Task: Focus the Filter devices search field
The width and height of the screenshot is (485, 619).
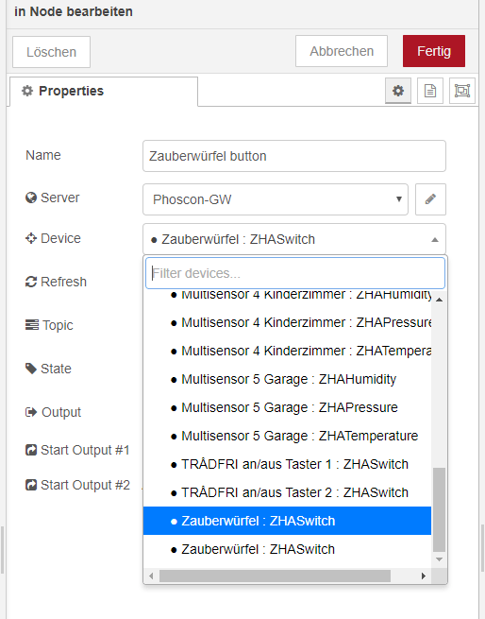Action: [x=295, y=273]
